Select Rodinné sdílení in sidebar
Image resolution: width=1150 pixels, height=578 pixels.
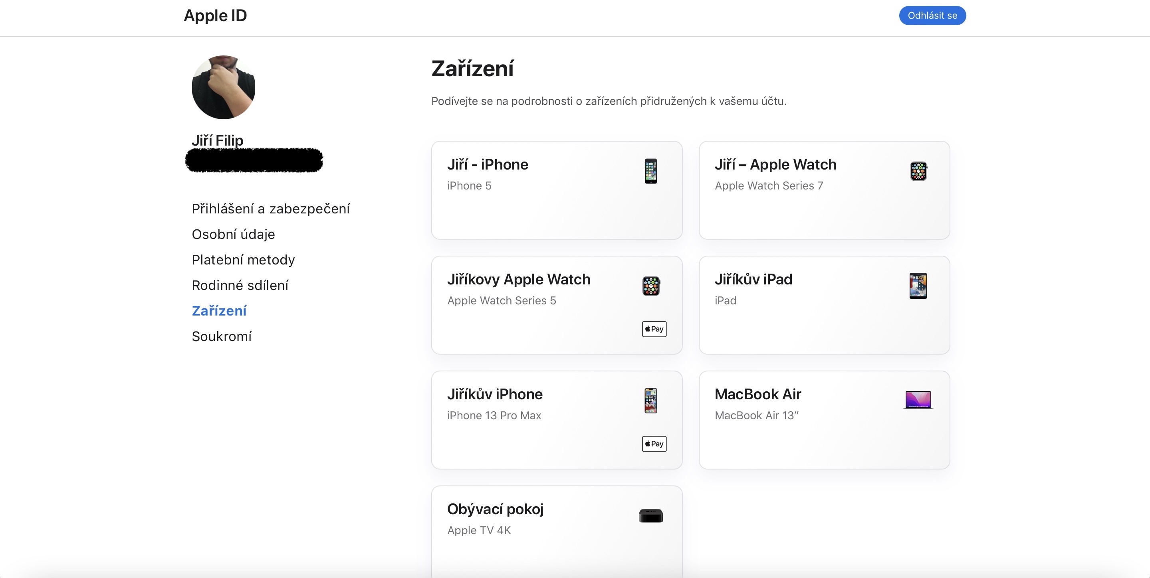tap(240, 285)
